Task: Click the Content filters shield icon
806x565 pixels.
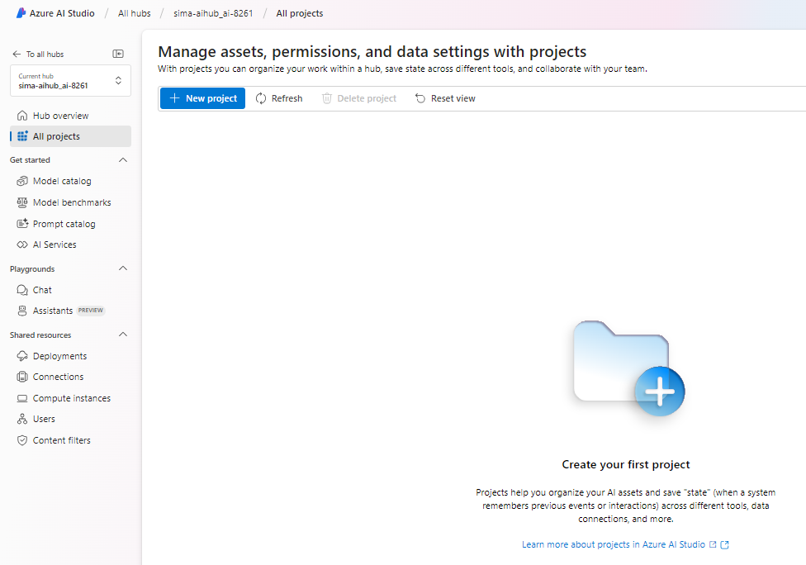Action: pos(22,440)
